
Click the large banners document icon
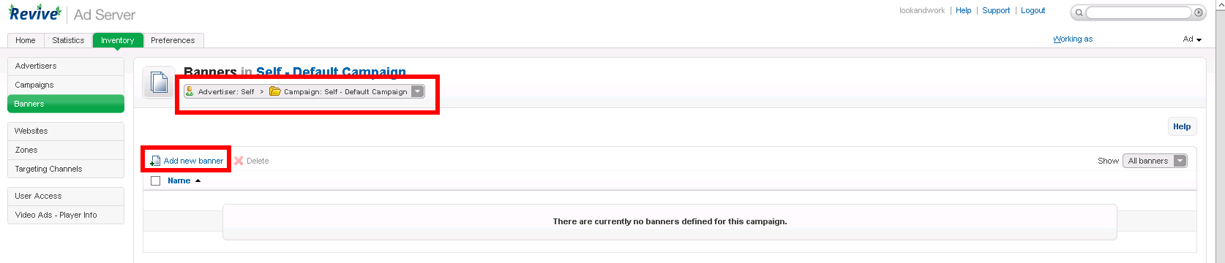point(159,83)
